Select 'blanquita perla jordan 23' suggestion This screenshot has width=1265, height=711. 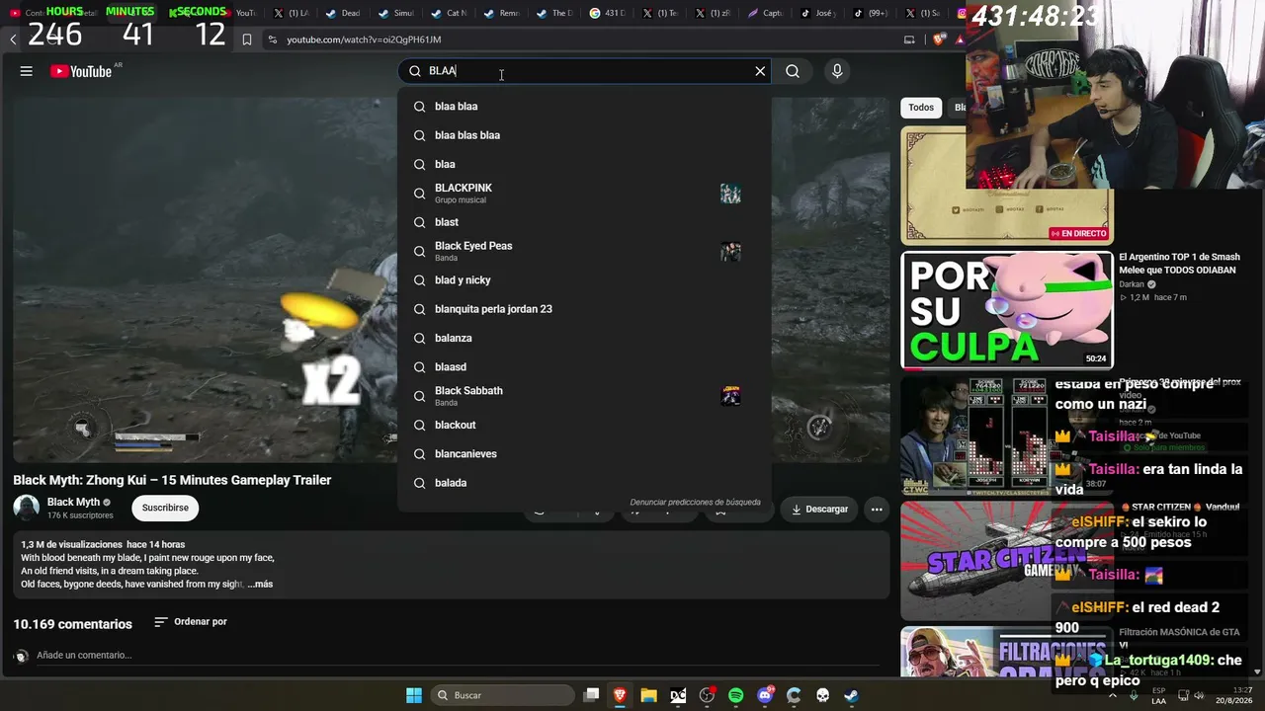[x=584, y=309]
